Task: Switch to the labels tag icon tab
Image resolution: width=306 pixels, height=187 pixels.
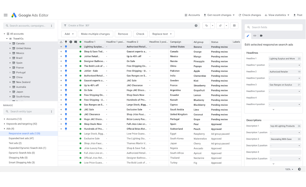Action: [x=261, y=36]
